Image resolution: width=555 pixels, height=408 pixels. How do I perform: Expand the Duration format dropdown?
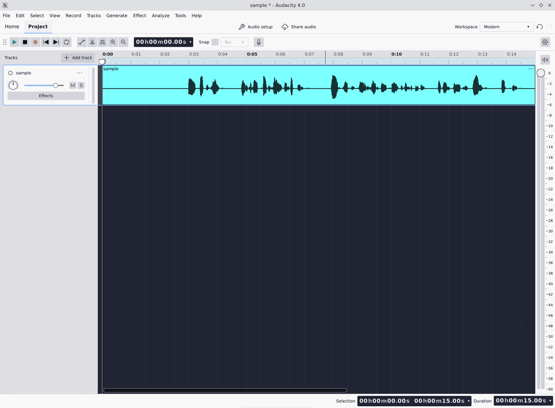pos(550,401)
